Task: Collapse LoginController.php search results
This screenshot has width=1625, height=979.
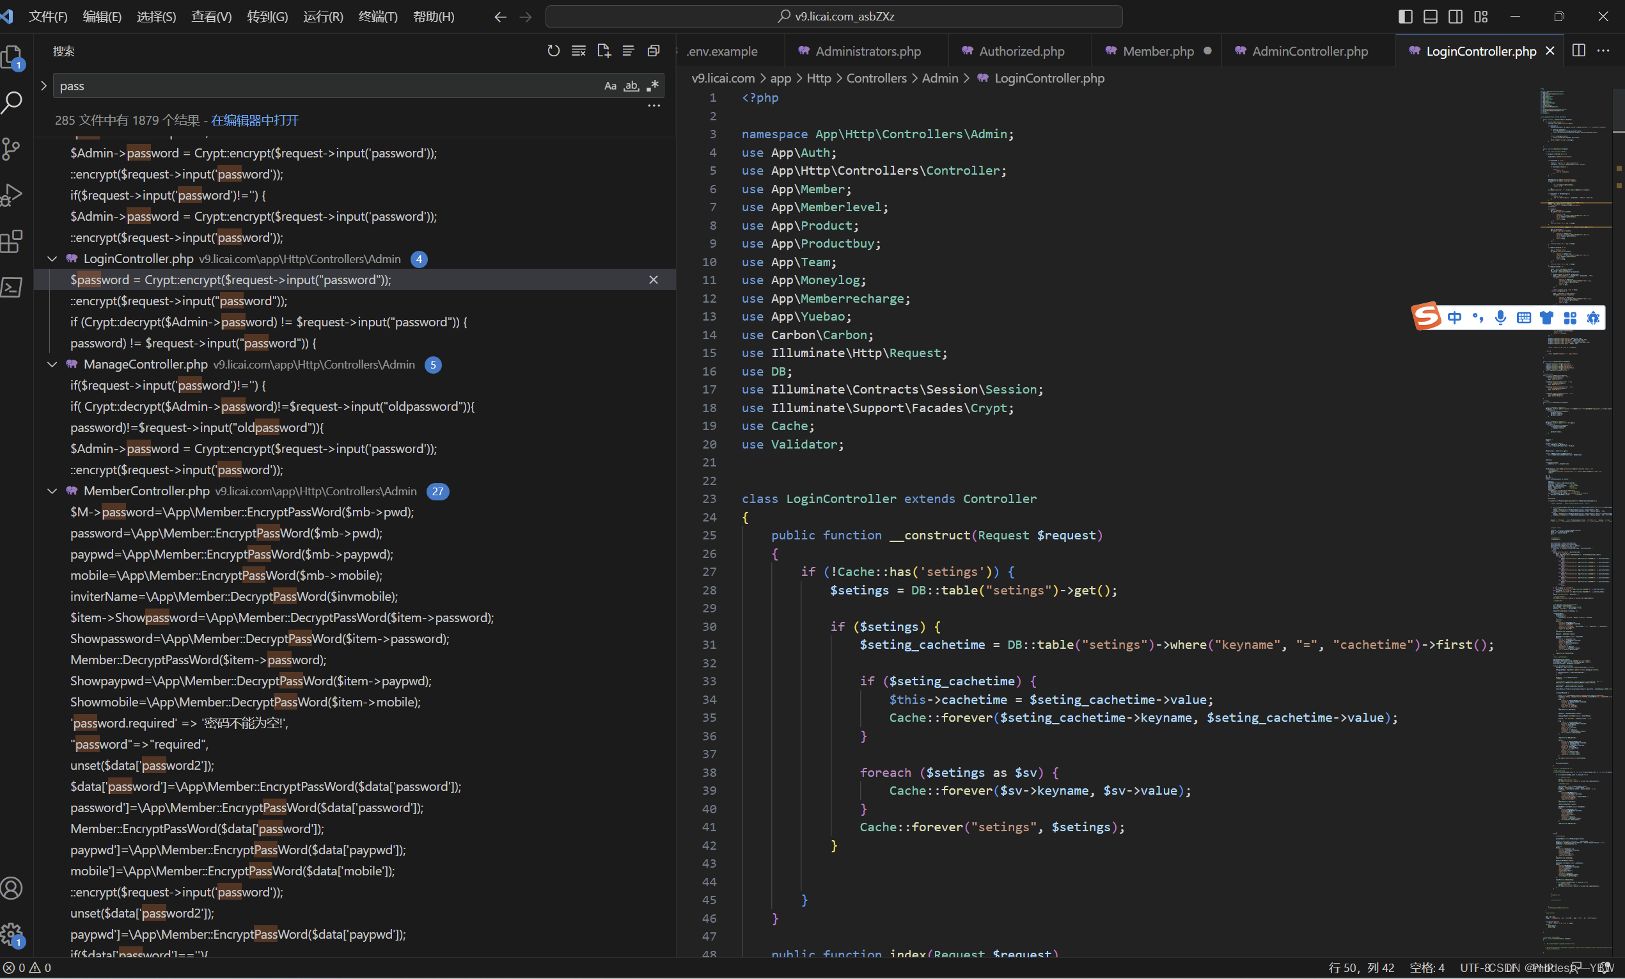Action: [x=52, y=259]
